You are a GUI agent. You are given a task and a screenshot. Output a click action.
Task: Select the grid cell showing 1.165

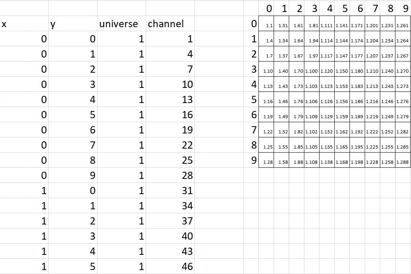pyautogui.click(x=342, y=147)
